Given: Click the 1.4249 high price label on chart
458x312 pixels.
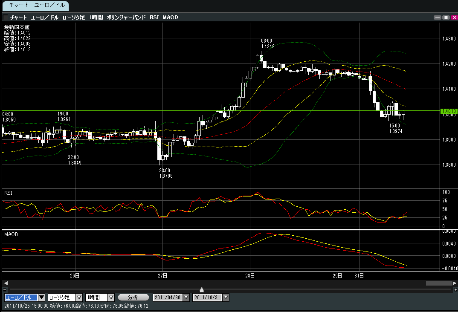Looking at the screenshot, I should point(267,46).
